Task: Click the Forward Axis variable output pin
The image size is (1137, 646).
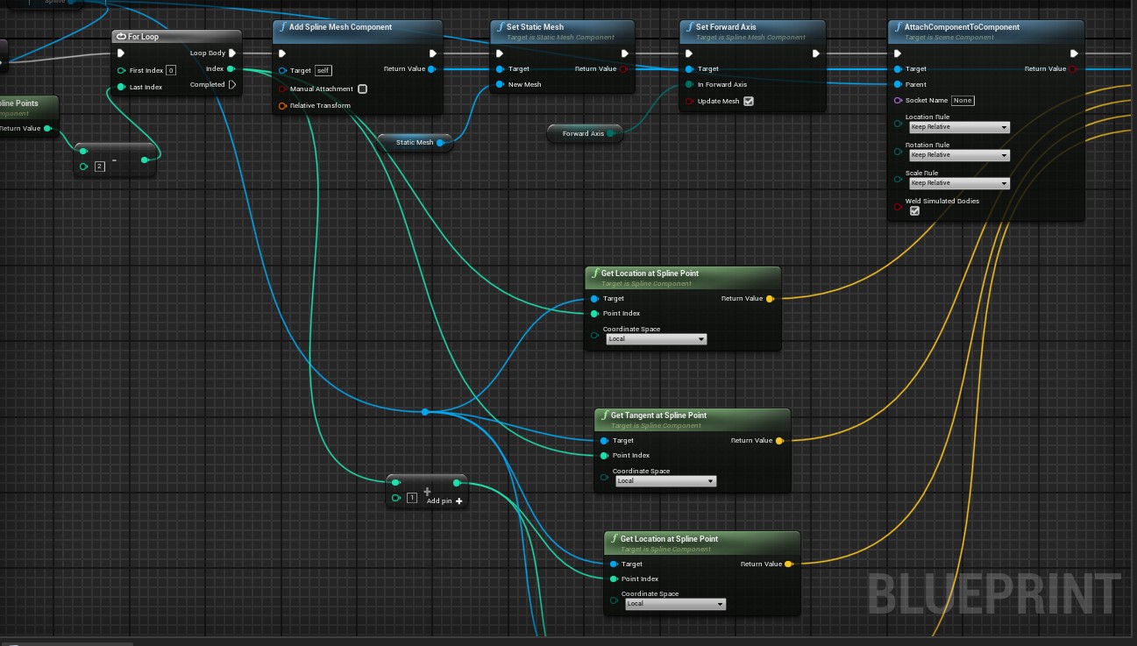Action: pos(610,134)
